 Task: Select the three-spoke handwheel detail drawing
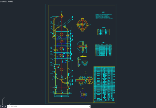tap(89, 80)
